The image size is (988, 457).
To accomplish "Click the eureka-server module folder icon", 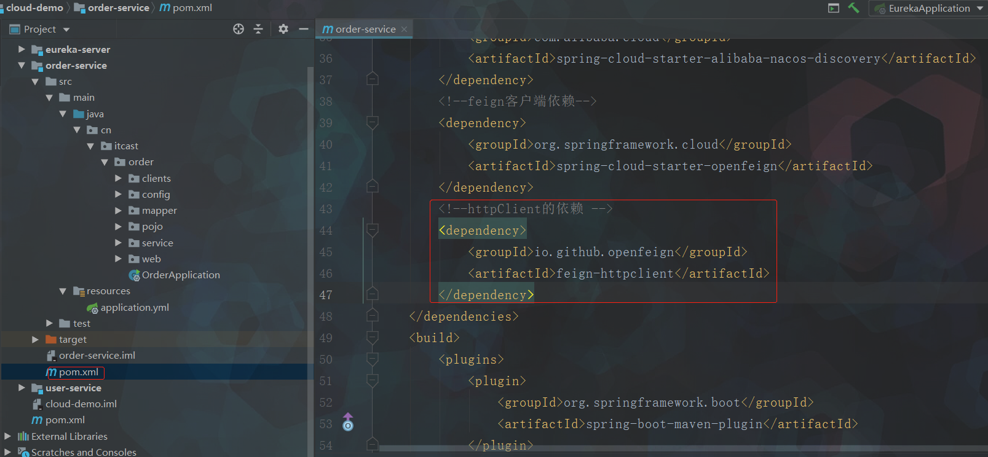I will (37, 50).
